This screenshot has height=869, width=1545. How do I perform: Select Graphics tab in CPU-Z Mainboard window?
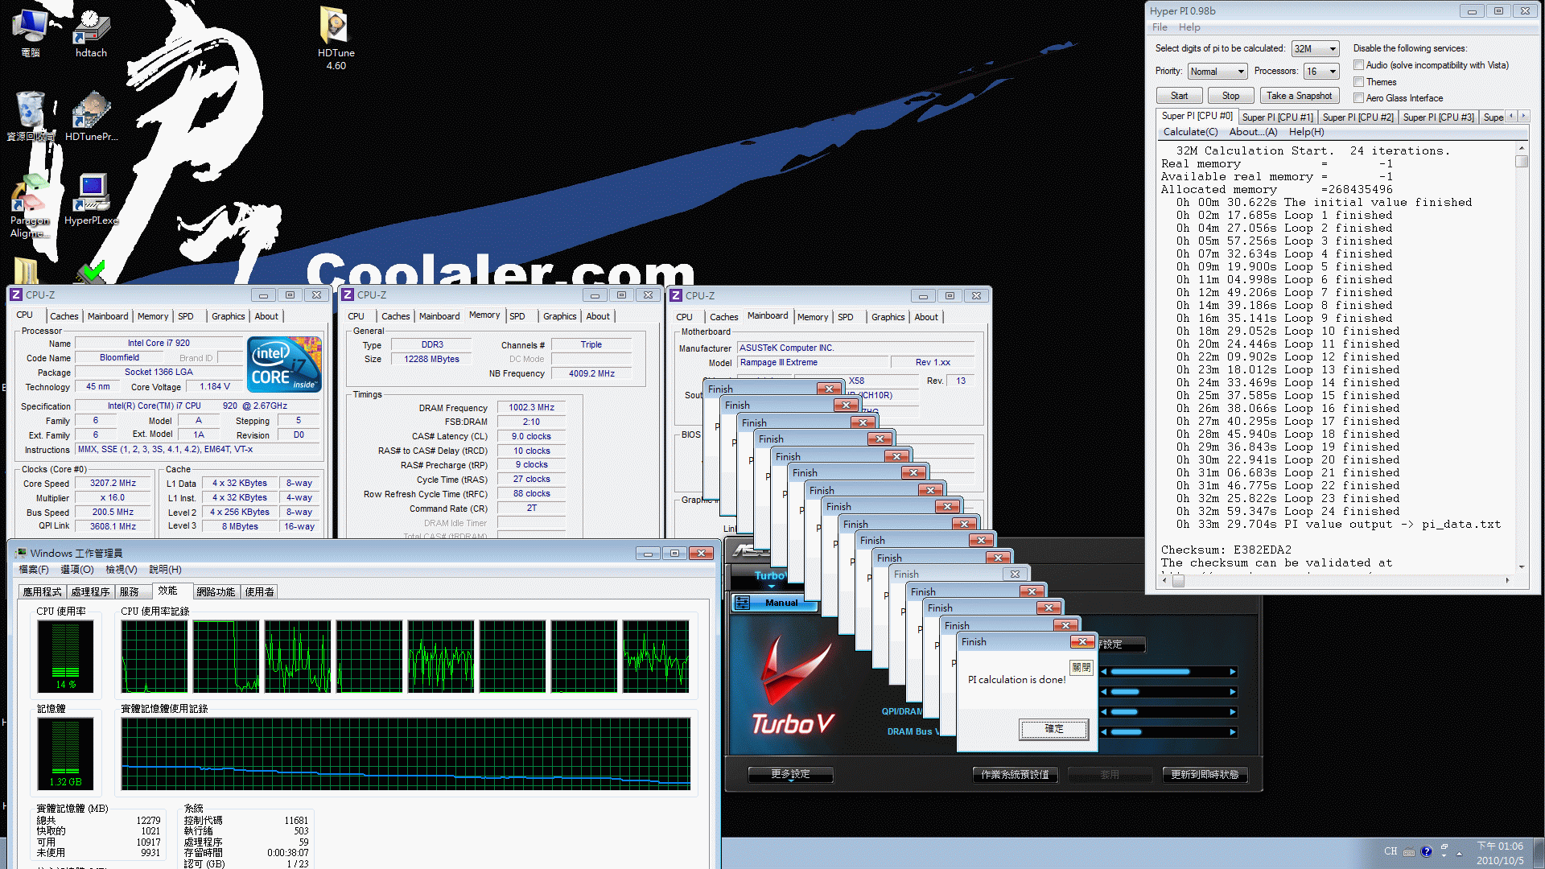[888, 317]
